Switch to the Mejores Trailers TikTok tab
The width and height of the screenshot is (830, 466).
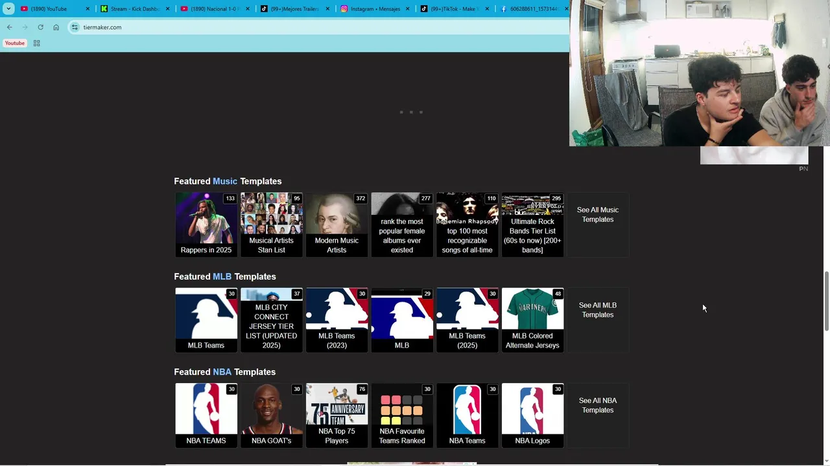coord(295,8)
